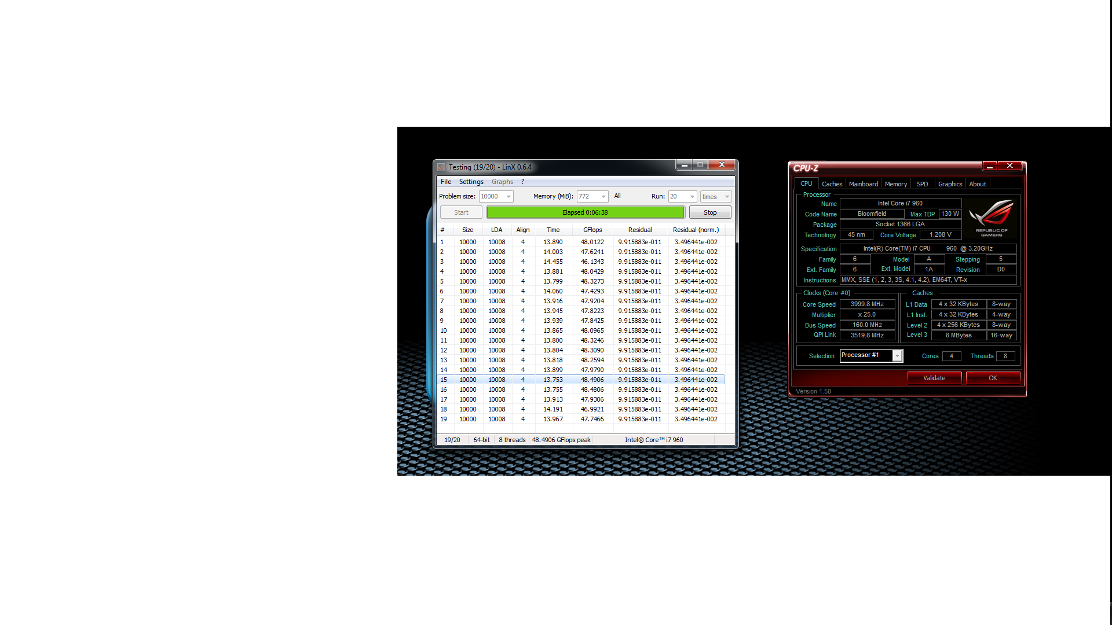1112x625 pixels.
Task: Click OK in CPU-Z
Action: [x=993, y=378]
